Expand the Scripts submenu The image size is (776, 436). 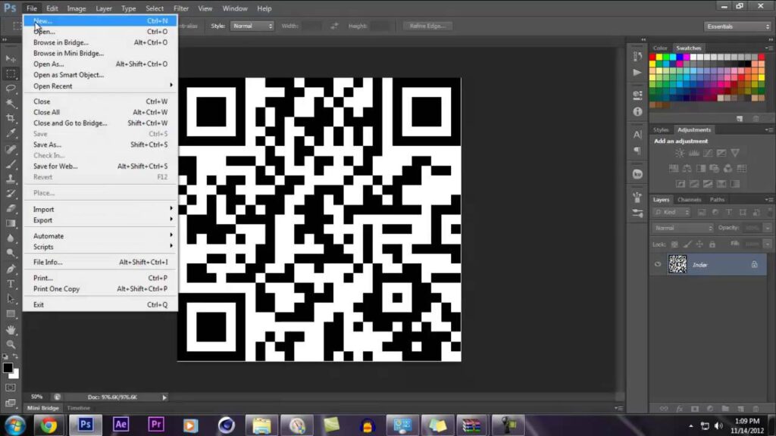tap(100, 247)
